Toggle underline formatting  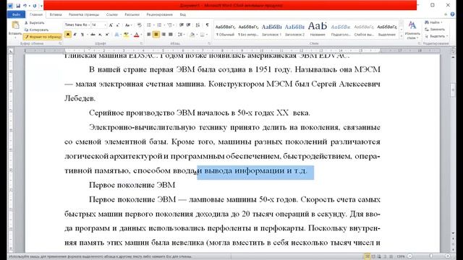[82, 35]
